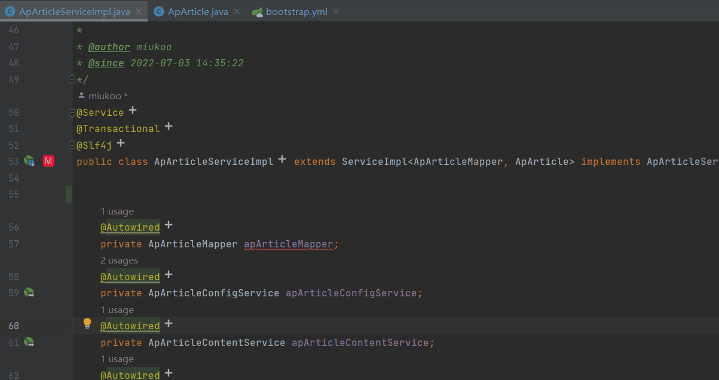The width and height of the screenshot is (719, 380).
Task: Click the plus inlay after ApArticleServiceImpl class name
Action: point(282,160)
